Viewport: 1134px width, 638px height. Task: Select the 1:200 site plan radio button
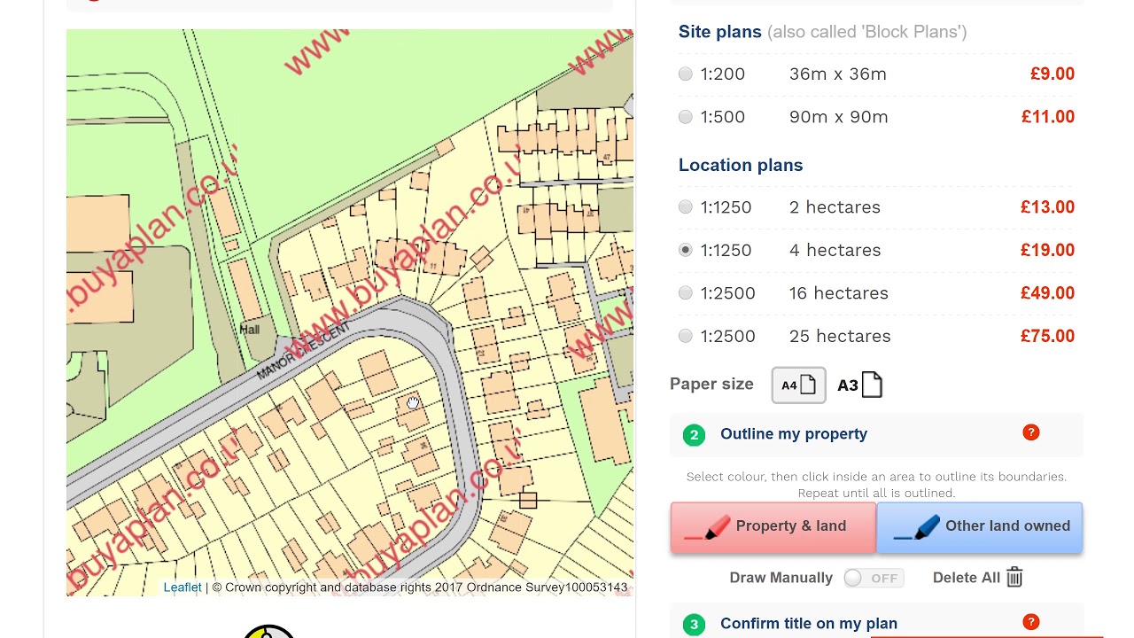click(686, 74)
